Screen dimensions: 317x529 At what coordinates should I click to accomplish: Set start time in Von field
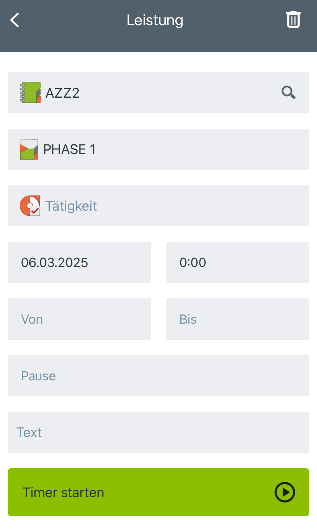click(x=79, y=319)
